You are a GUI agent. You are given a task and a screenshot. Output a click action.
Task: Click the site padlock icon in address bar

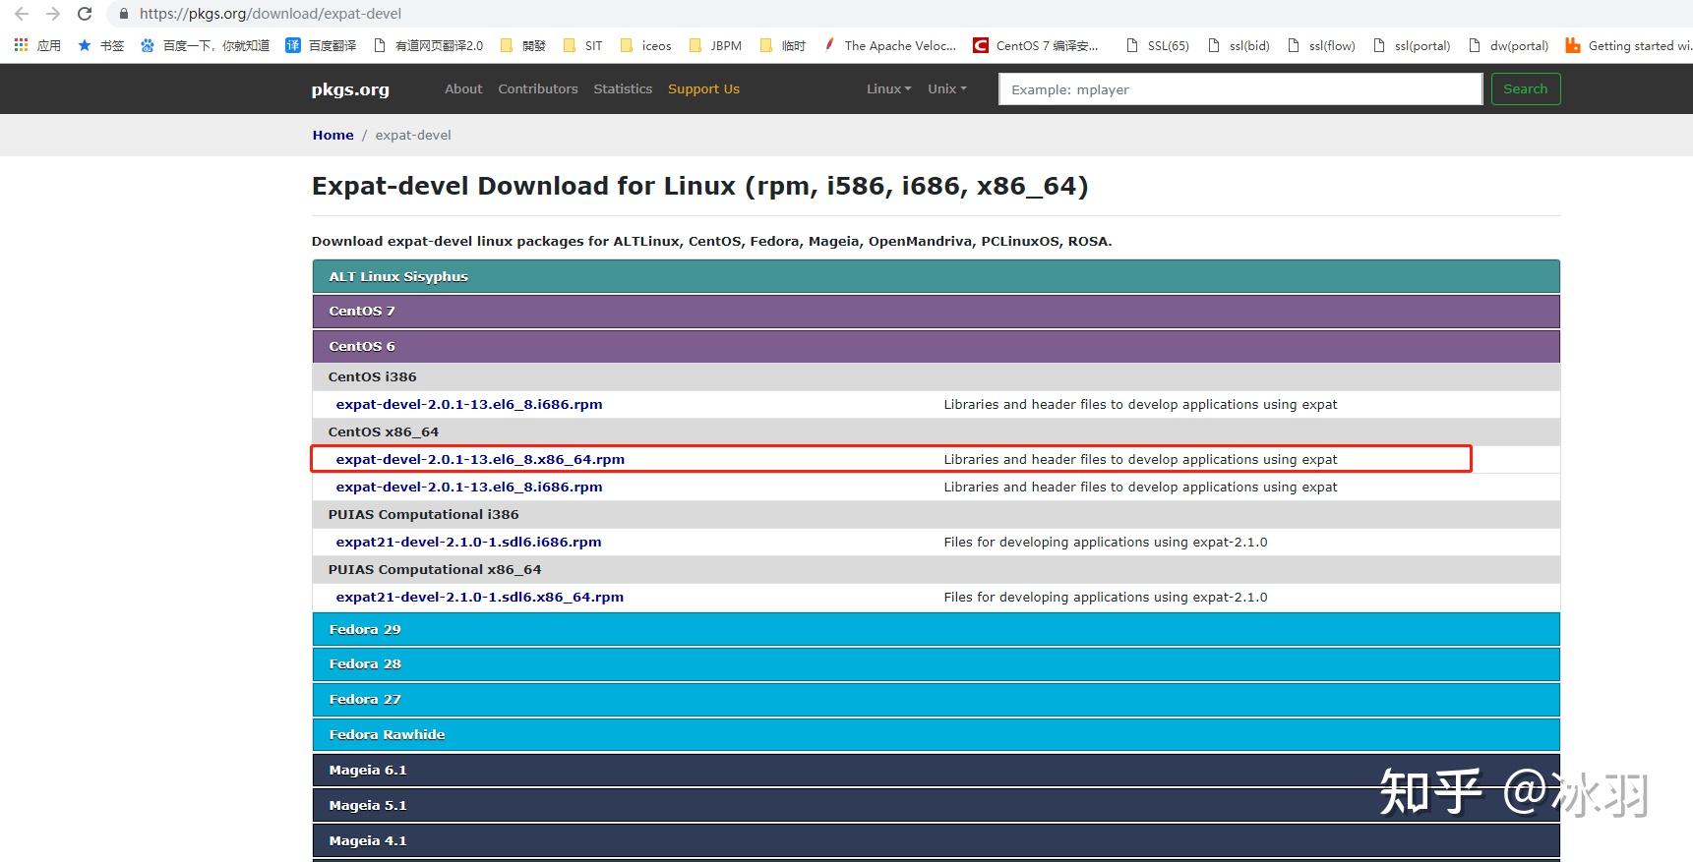point(124,14)
